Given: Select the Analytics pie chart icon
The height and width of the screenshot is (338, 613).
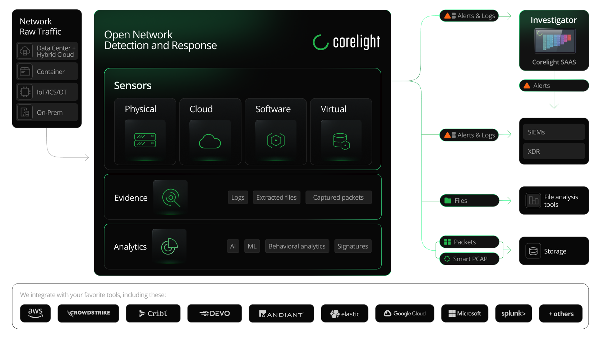Looking at the screenshot, I should pyautogui.click(x=169, y=246).
